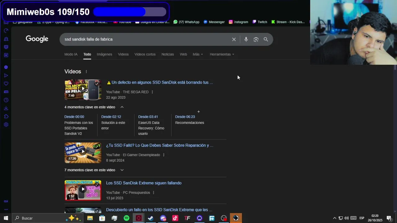
Task: Open the instagram bookmark
Action: pos(239,22)
